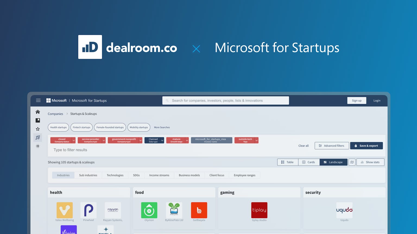
Task: Focus the companies search field
Action: click(x=226, y=100)
